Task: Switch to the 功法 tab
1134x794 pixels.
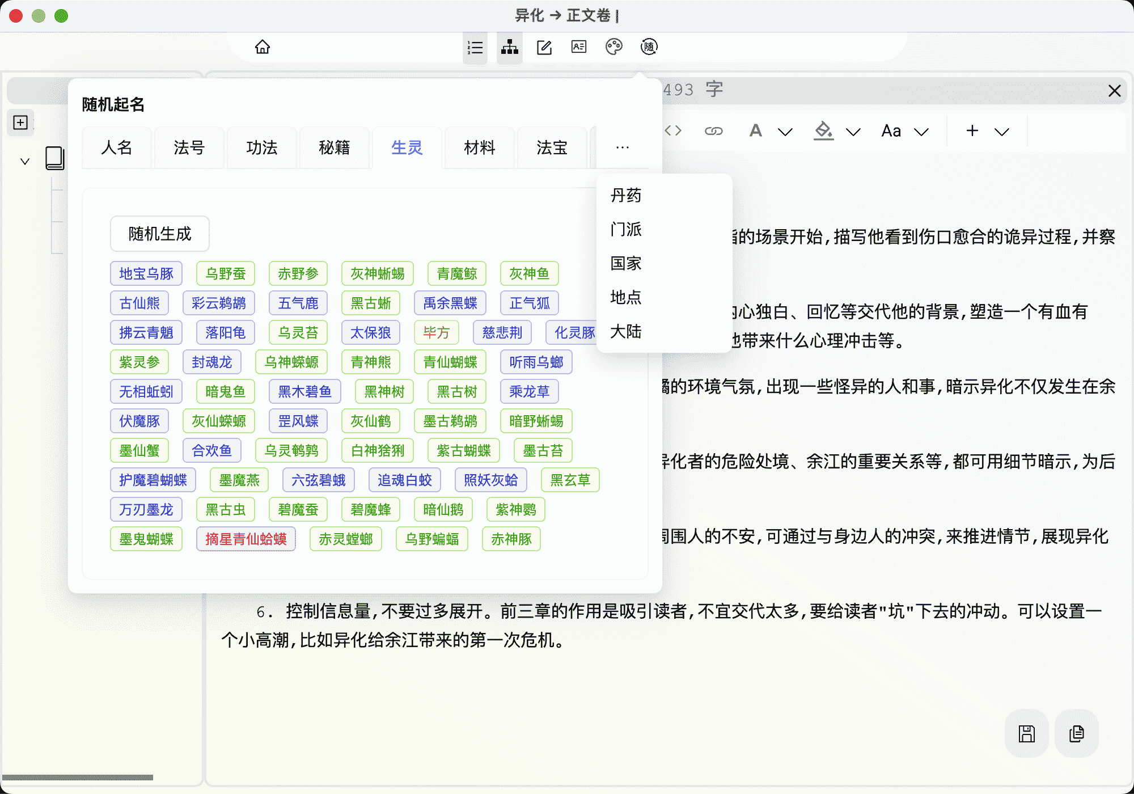Action: 261,148
